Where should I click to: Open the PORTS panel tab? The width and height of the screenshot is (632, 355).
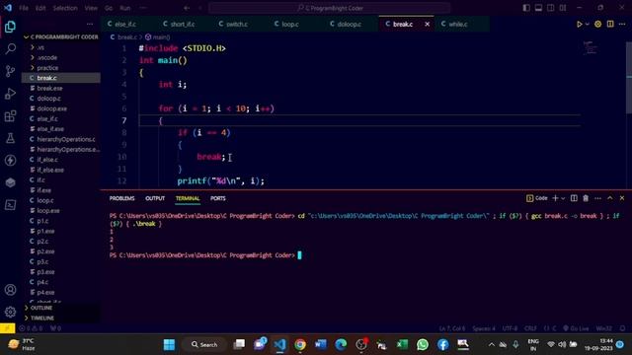pyautogui.click(x=218, y=198)
